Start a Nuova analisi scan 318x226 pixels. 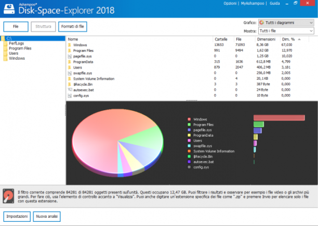coord(47,216)
